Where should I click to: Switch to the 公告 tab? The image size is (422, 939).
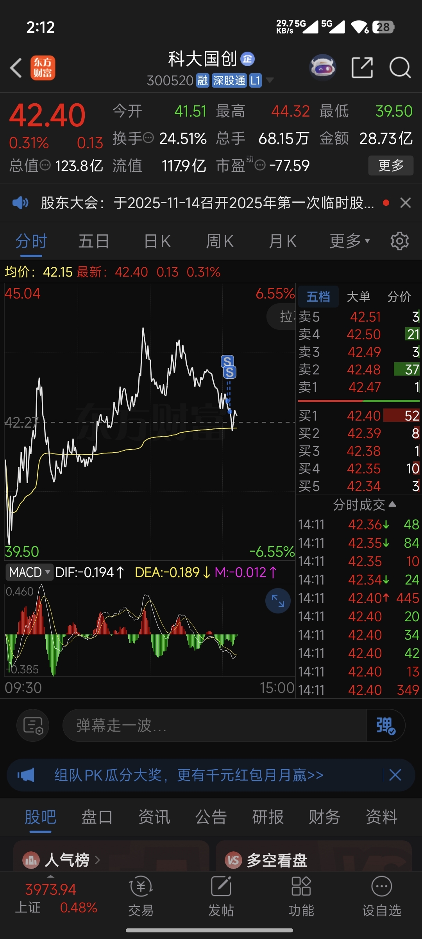point(211,817)
